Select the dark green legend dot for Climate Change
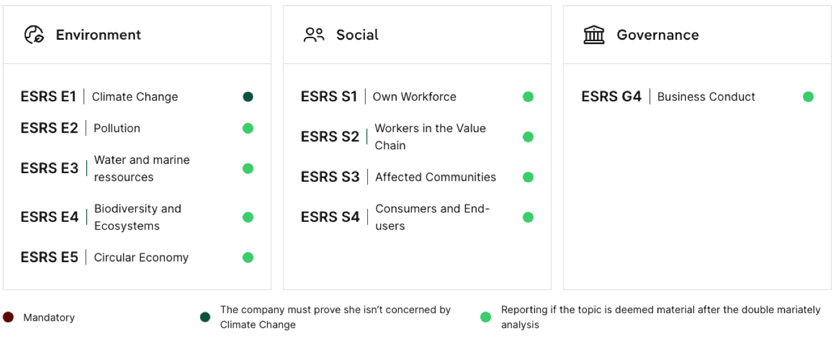This screenshot has width=835, height=339. click(205, 318)
